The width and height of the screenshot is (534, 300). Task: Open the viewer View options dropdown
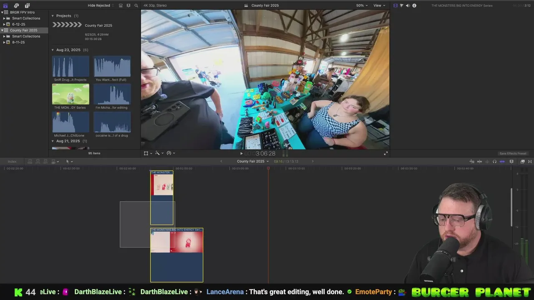tap(379, 5)
